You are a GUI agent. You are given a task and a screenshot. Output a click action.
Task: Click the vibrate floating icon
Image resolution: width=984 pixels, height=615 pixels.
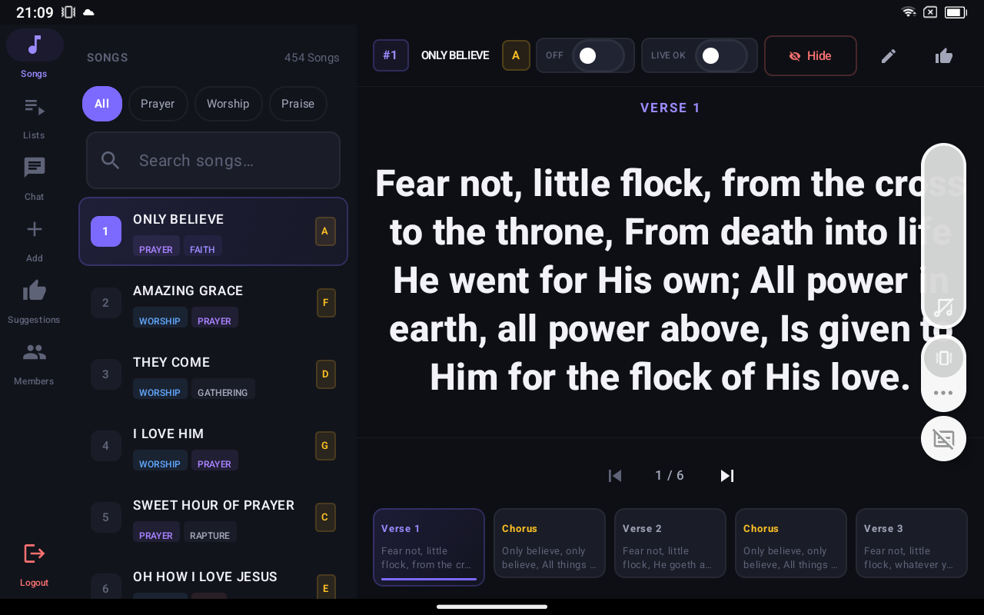click(x=943, y=357)
